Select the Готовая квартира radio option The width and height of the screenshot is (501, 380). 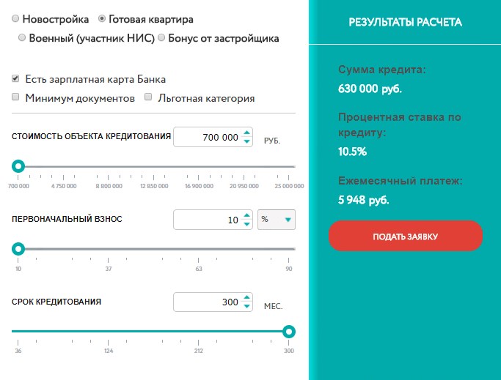(102, 18)
